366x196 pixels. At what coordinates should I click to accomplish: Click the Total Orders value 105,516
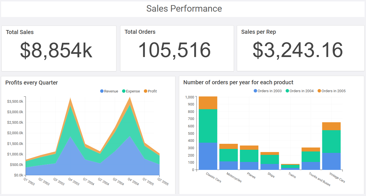pyautogui.click(x=175, y=50)
